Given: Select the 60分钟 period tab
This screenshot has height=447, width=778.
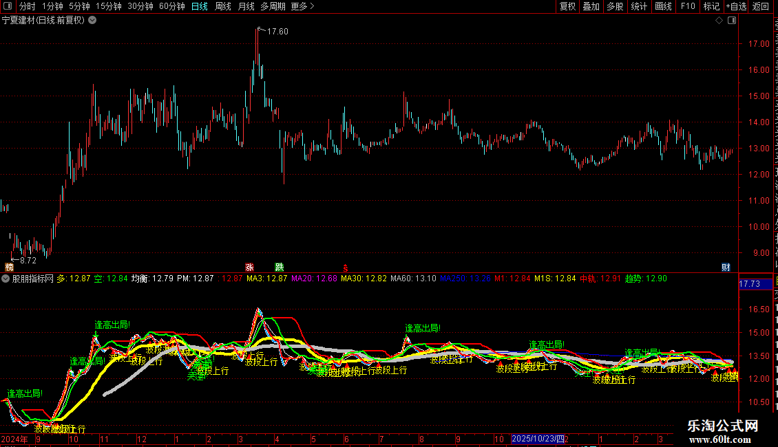Looking at the screenshot, I should pyautogui.click(x=171, y=6).
